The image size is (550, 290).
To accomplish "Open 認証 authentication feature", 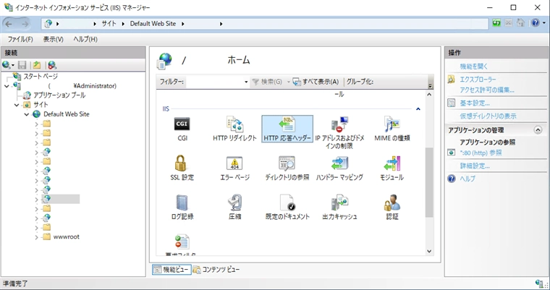I will click(x=392, y=208).
